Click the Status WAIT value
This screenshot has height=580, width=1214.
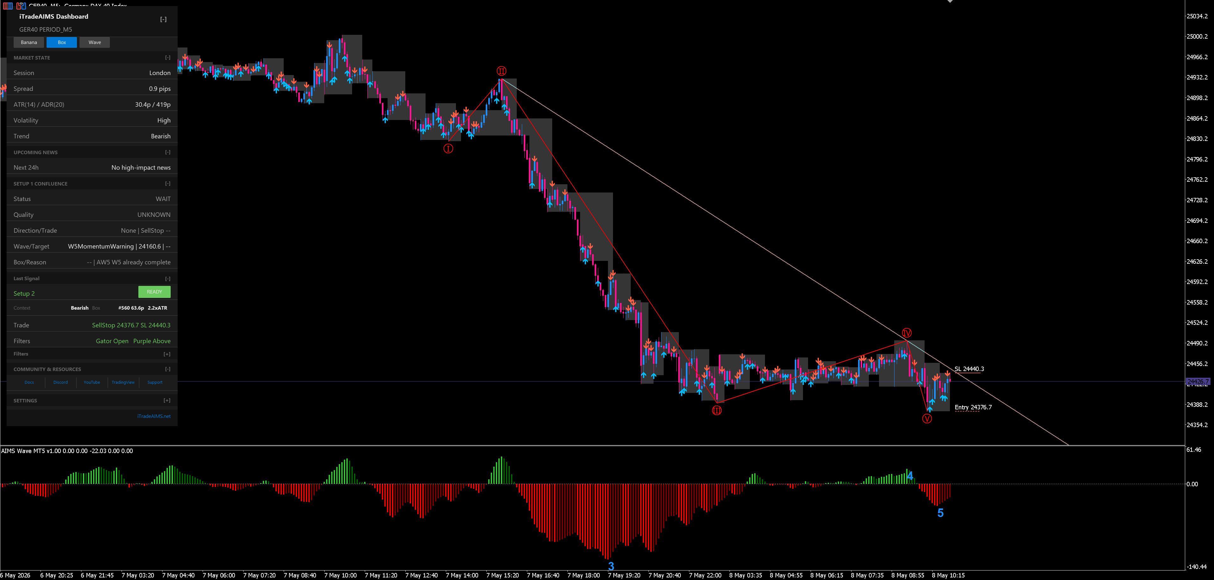click(163, 199)
